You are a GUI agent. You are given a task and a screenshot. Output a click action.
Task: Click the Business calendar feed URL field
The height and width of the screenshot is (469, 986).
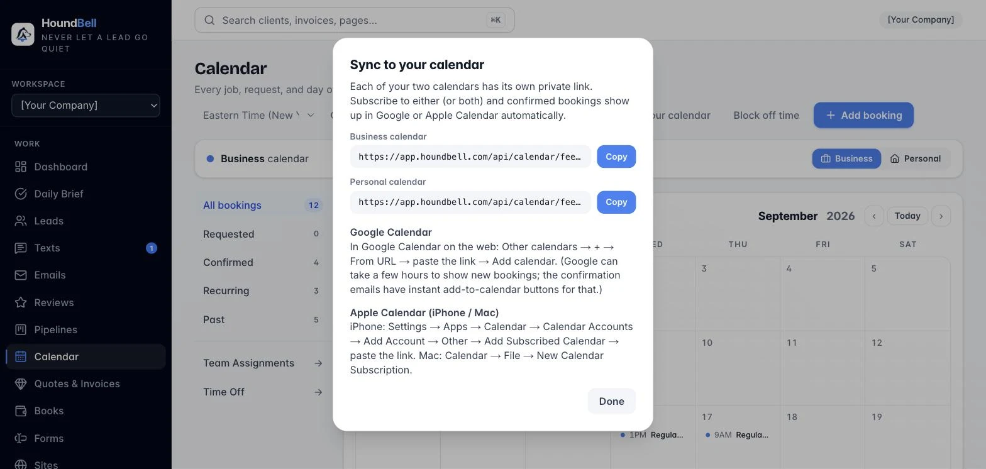tap(470, 157)
